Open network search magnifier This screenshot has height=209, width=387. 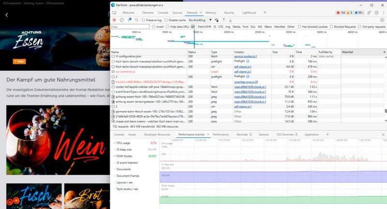[136, 20]
